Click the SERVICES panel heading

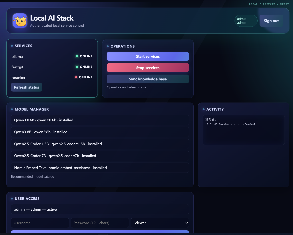pyautogui.click(x=23, y=46)
